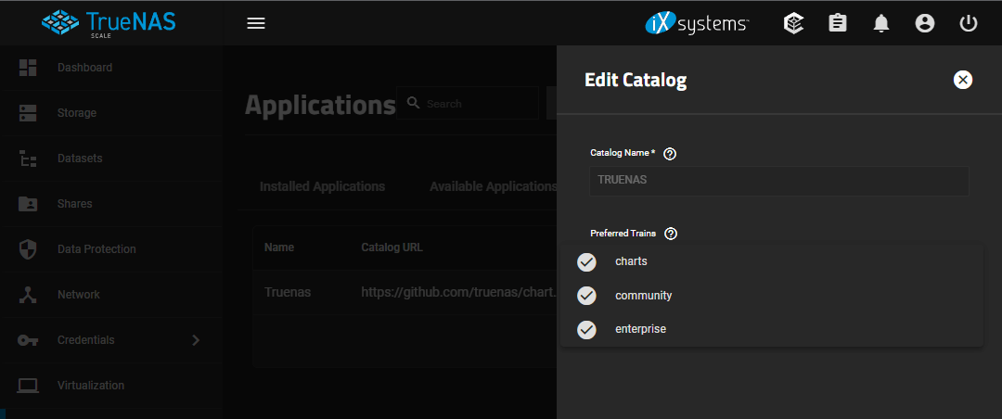1002x419 pixels.
Task: Close the Edit Catalog panel
Action: click(x=963, y=80)
